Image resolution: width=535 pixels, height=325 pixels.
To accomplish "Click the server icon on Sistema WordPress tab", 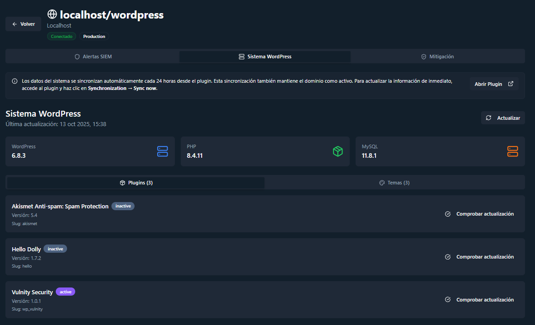I will (241, 57).
